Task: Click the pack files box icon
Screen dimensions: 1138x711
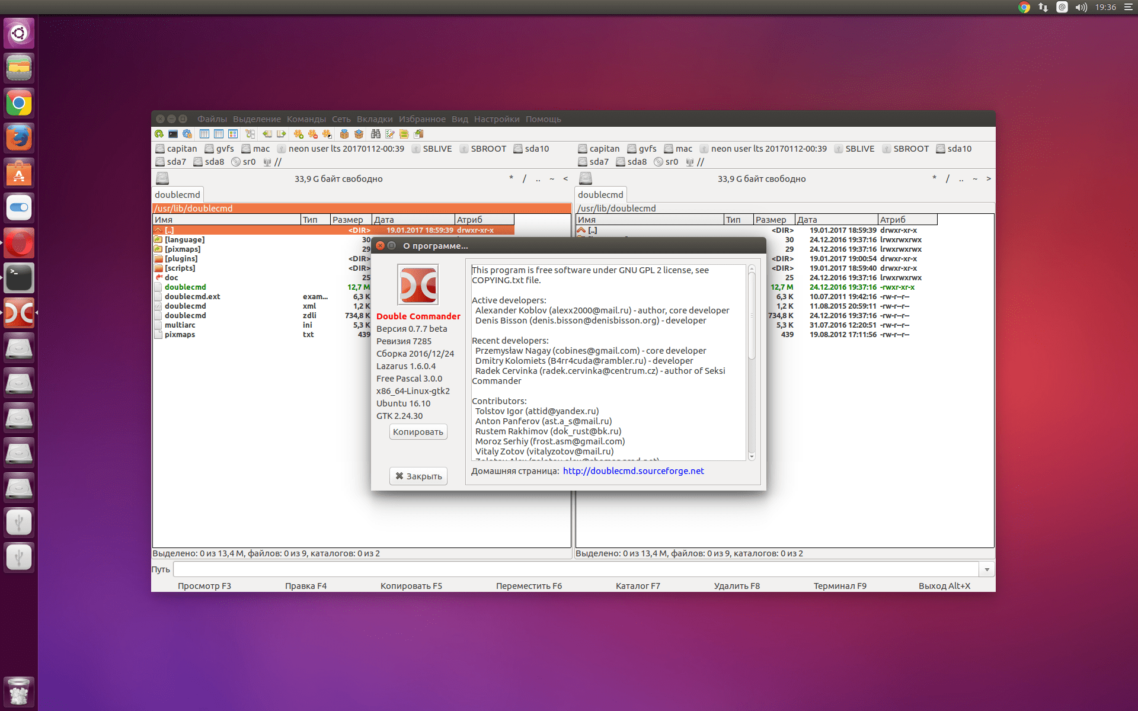Action: 344,134
